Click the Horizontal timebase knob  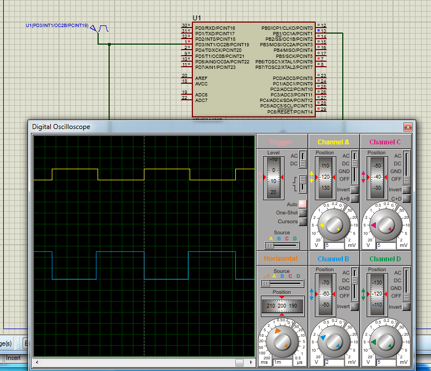(x=282, y=341)
